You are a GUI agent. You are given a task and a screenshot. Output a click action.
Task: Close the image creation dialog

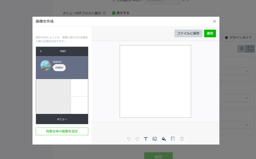pyautogui.click(x=214, y=22)
